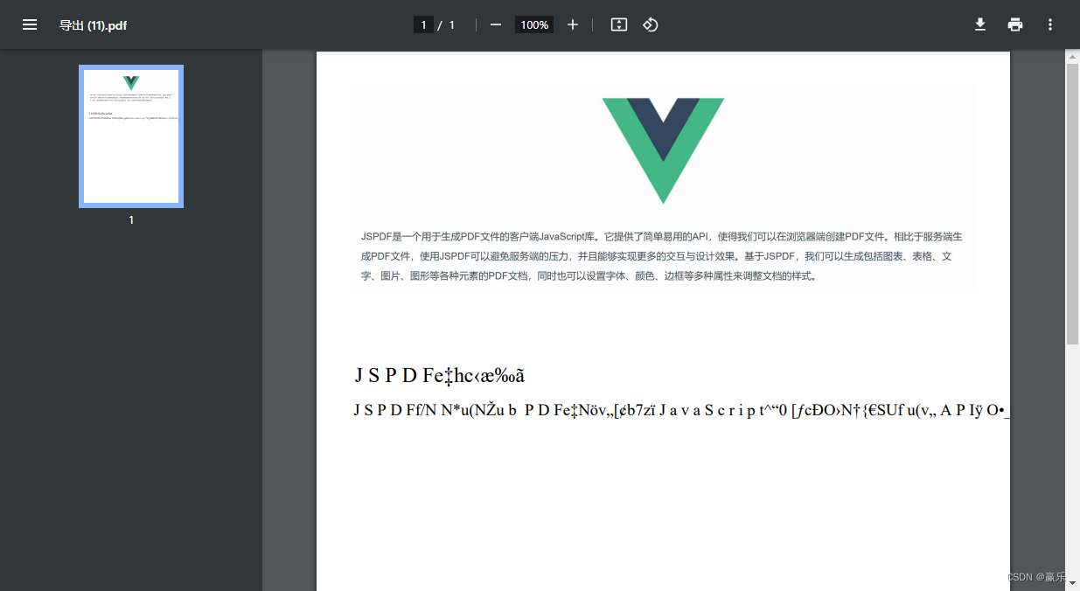Click the page label 1 below the thumbnail
Screen dimensions: 1080x591
tap(130, 220)
